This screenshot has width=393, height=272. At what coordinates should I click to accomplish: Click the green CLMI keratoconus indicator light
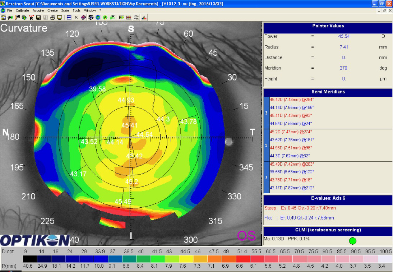pyautogui.click(x=352, y=241)
